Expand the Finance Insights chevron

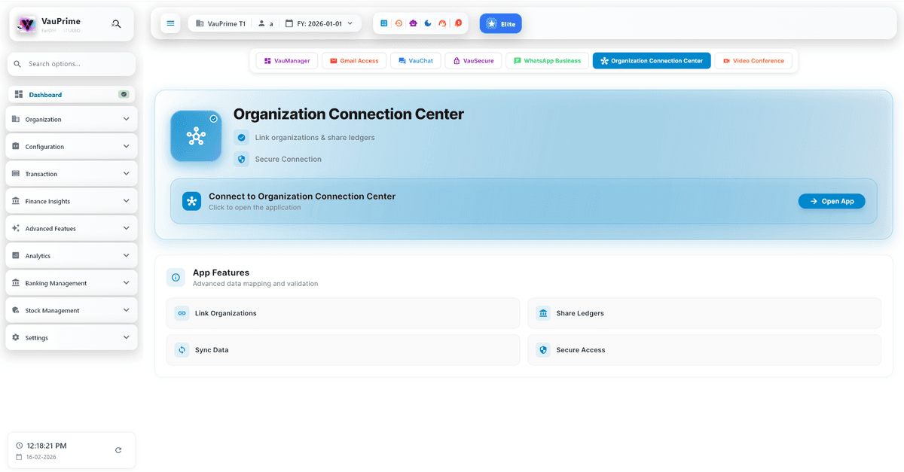(x=126, y=201)
